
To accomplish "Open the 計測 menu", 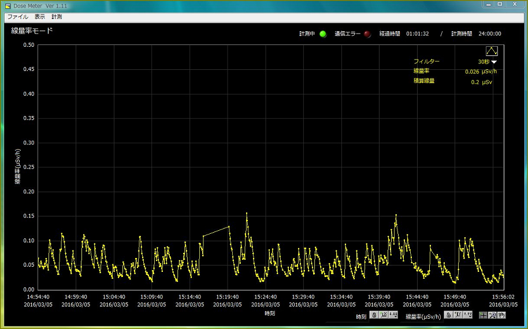I will pos(57,17).
